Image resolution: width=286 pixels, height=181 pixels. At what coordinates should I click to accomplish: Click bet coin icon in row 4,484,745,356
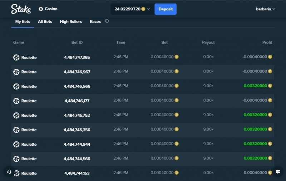point(177,129)
